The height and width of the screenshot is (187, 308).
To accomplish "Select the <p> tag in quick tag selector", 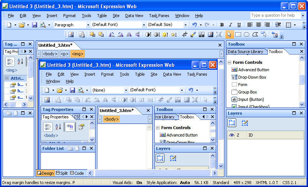I will [x=64, y=54].
